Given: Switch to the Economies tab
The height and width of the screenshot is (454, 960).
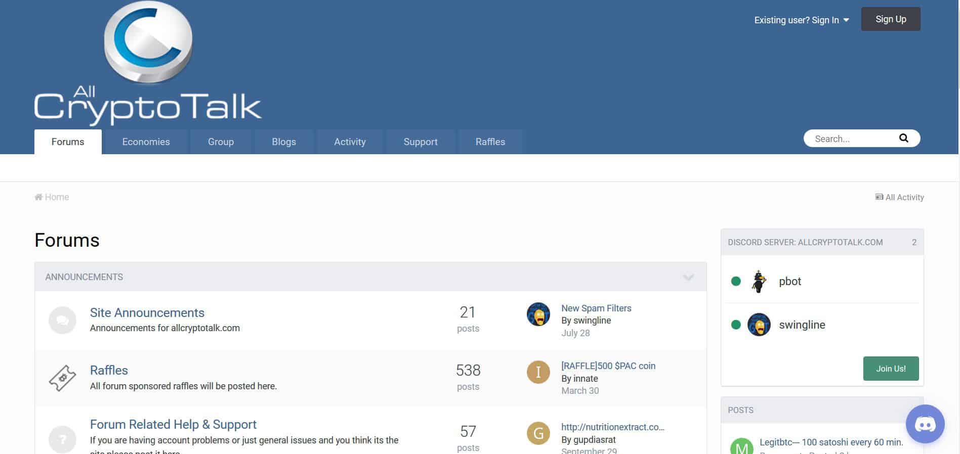Looking at the screenshot, I should coord(146,142).
